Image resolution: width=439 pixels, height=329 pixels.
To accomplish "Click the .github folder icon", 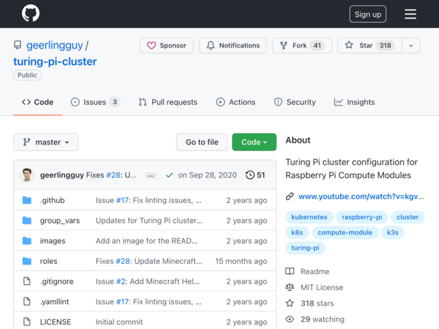I will coord(27,200).
